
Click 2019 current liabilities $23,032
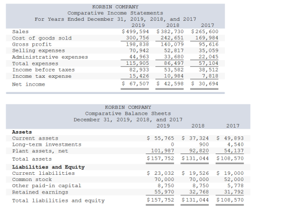[161, 173]
